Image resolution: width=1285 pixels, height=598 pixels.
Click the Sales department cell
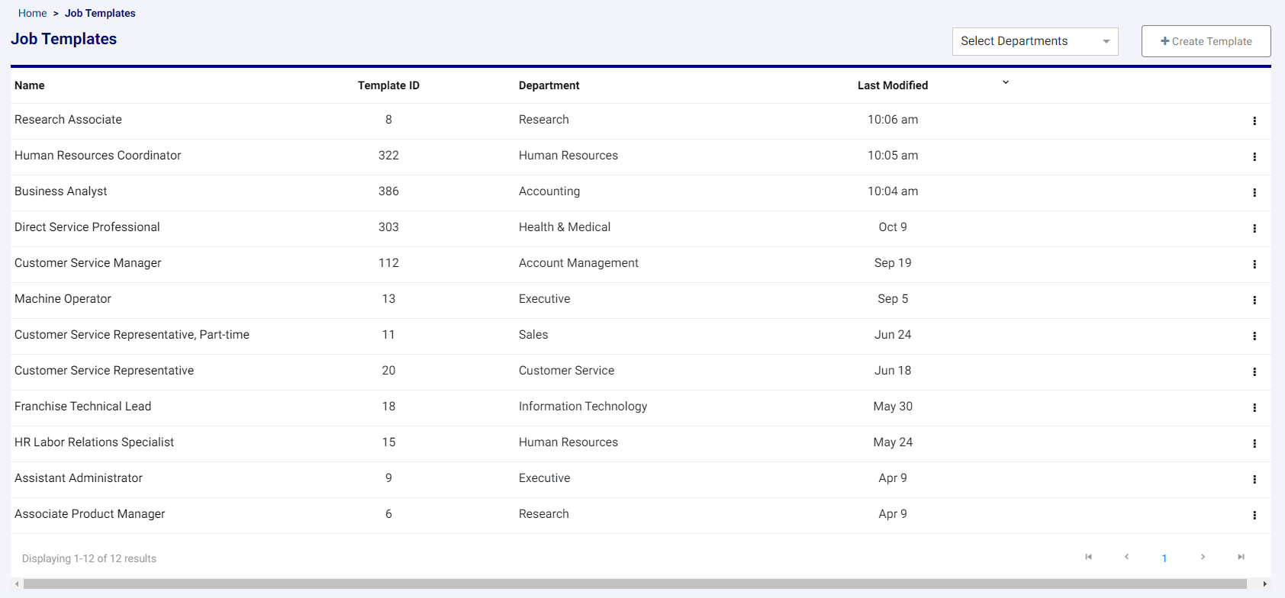tap(533, 335)
